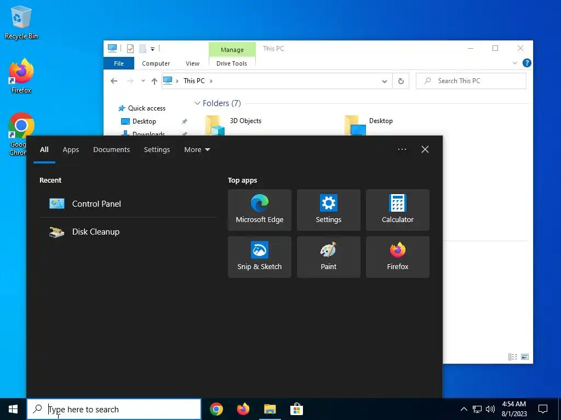
Task: Open Disk Cleanup from Recent list
Action: 127,232
